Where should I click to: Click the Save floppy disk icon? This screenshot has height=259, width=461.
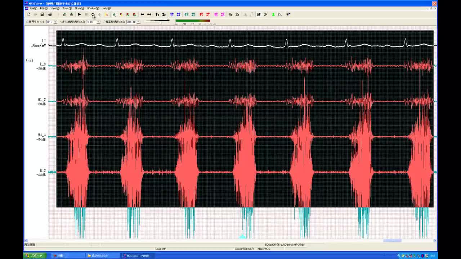pyautogui.click(x=42, y=14)
